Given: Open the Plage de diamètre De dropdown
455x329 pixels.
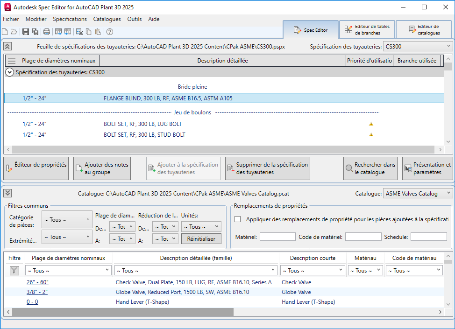Looking at the screenshot, I should [122, 227].
